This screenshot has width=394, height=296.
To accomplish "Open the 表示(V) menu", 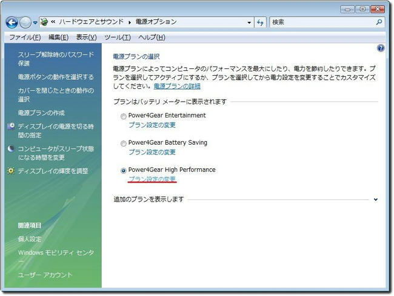I will coord(87,38).
